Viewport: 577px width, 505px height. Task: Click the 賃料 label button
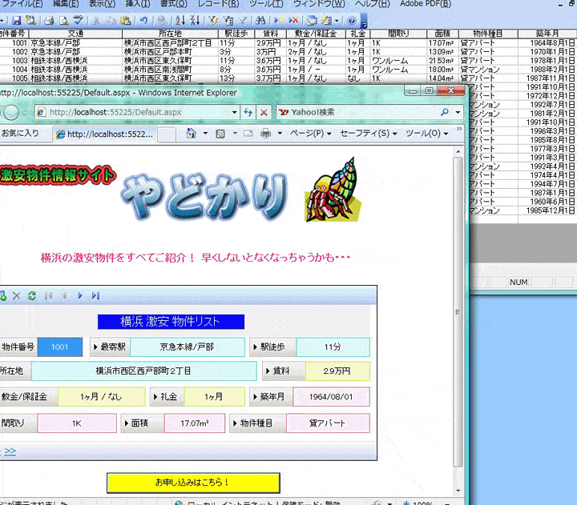(x=284, y=371)
